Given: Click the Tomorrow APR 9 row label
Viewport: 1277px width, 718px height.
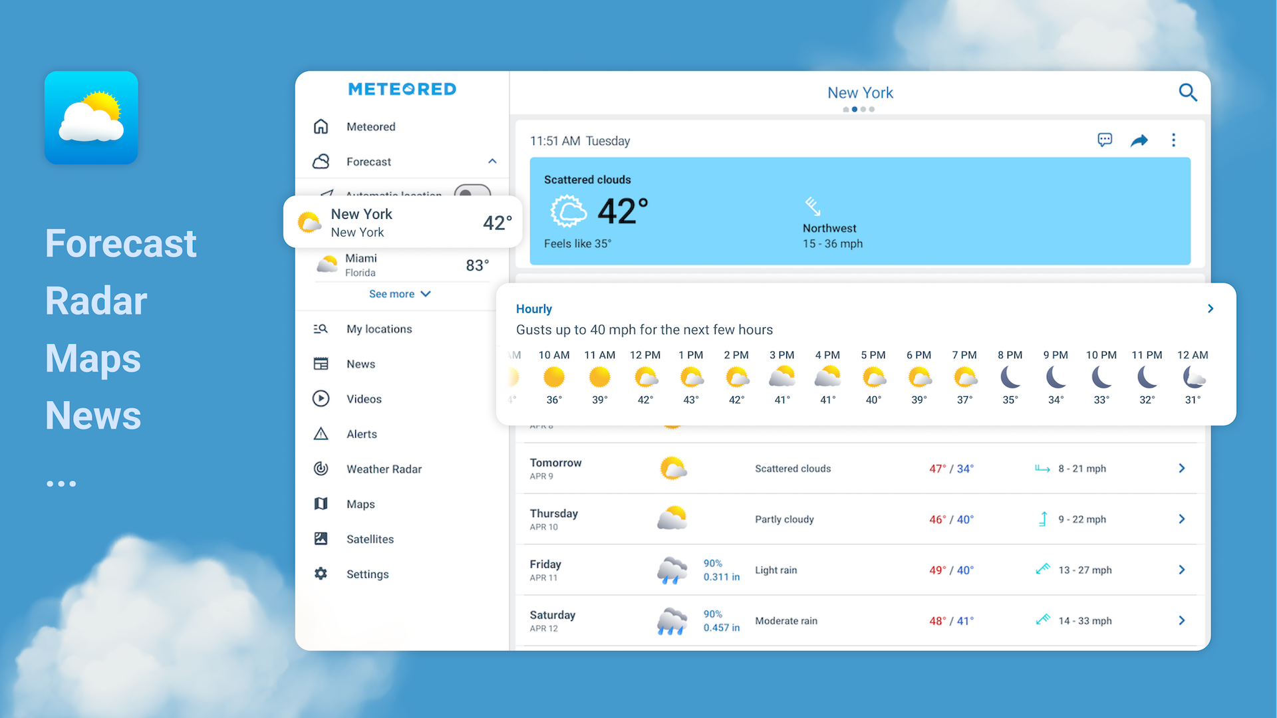Looking at the screenshot, I should [x=555, y=468].
